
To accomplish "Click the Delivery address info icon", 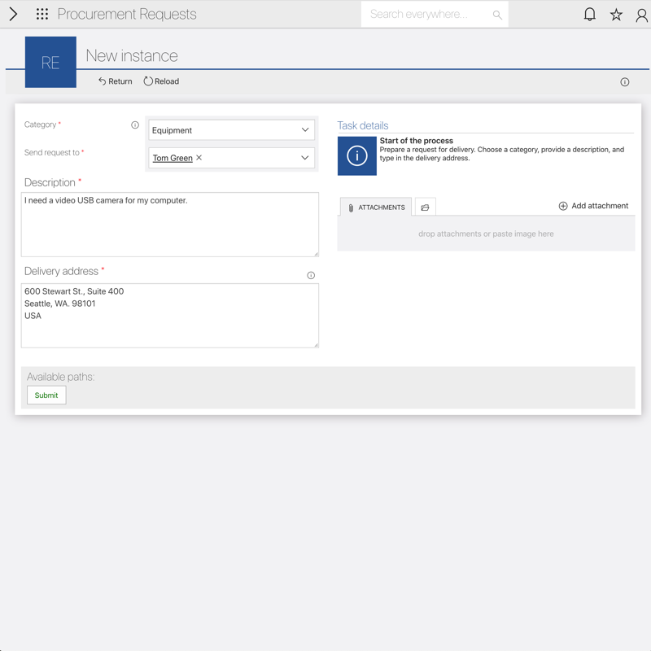I will pos(311,275).
